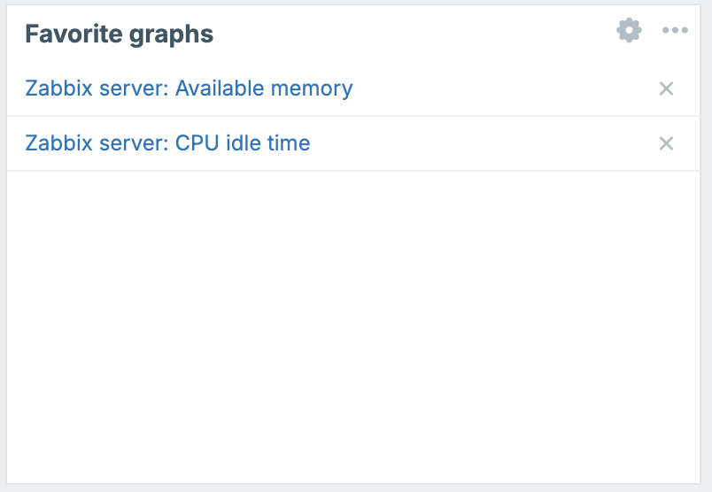Select the CPU idle time favorites row
The height and width of the screenshot is (492, 712).
353,143
